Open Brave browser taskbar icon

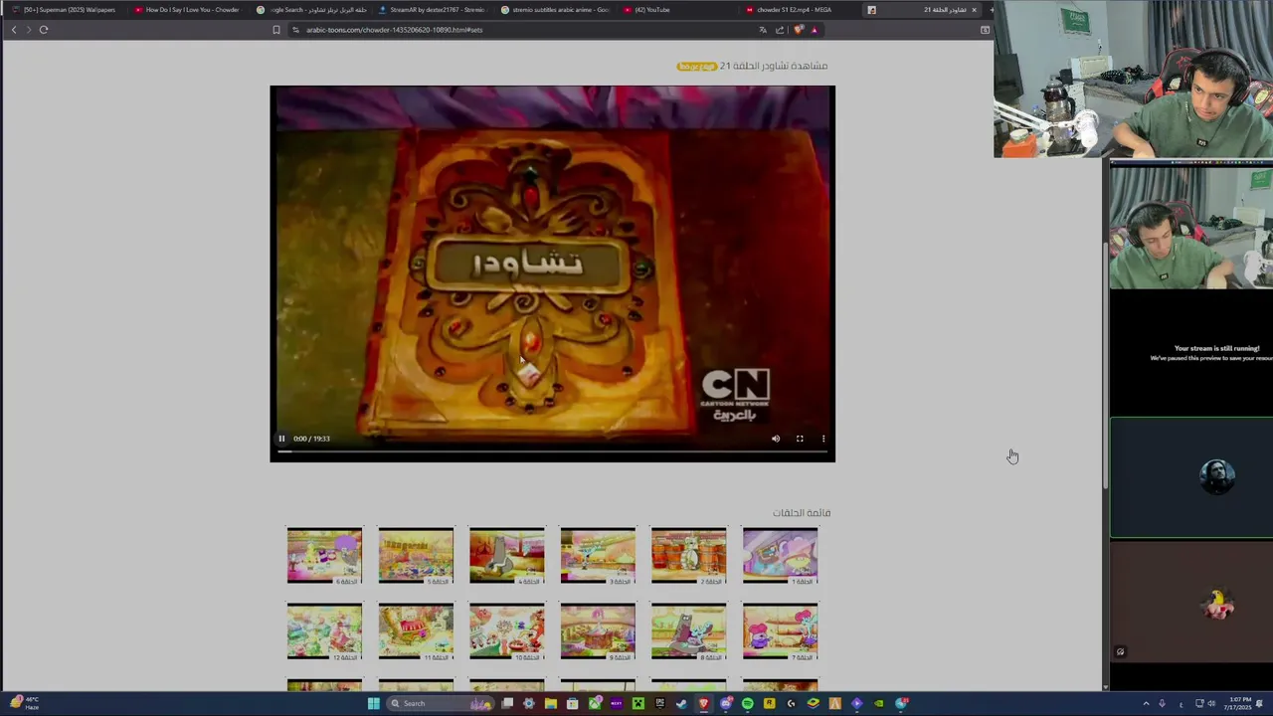point(703,703)
